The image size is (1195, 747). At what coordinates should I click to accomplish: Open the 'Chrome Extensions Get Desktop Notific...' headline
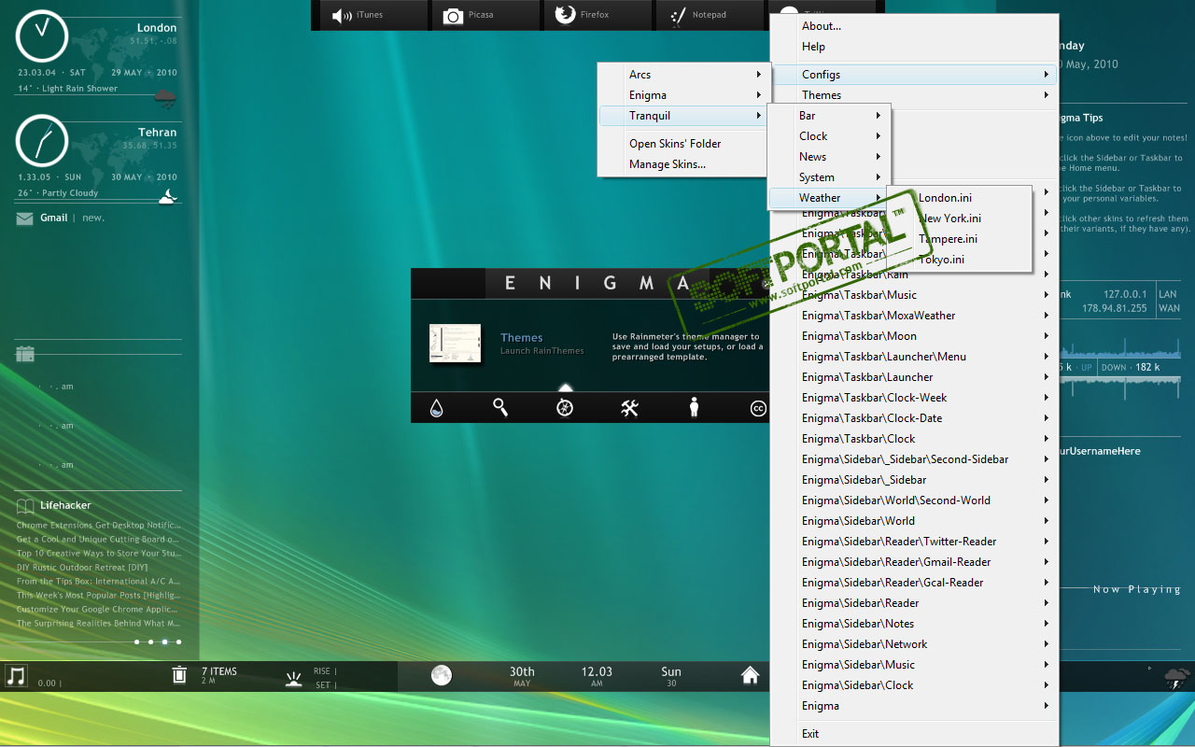click(x=98, y=525)
